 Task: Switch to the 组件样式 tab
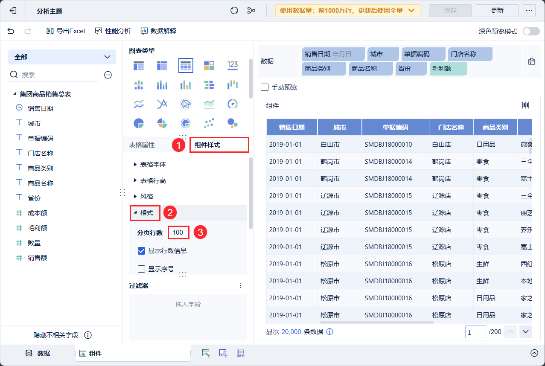[208, 145]
